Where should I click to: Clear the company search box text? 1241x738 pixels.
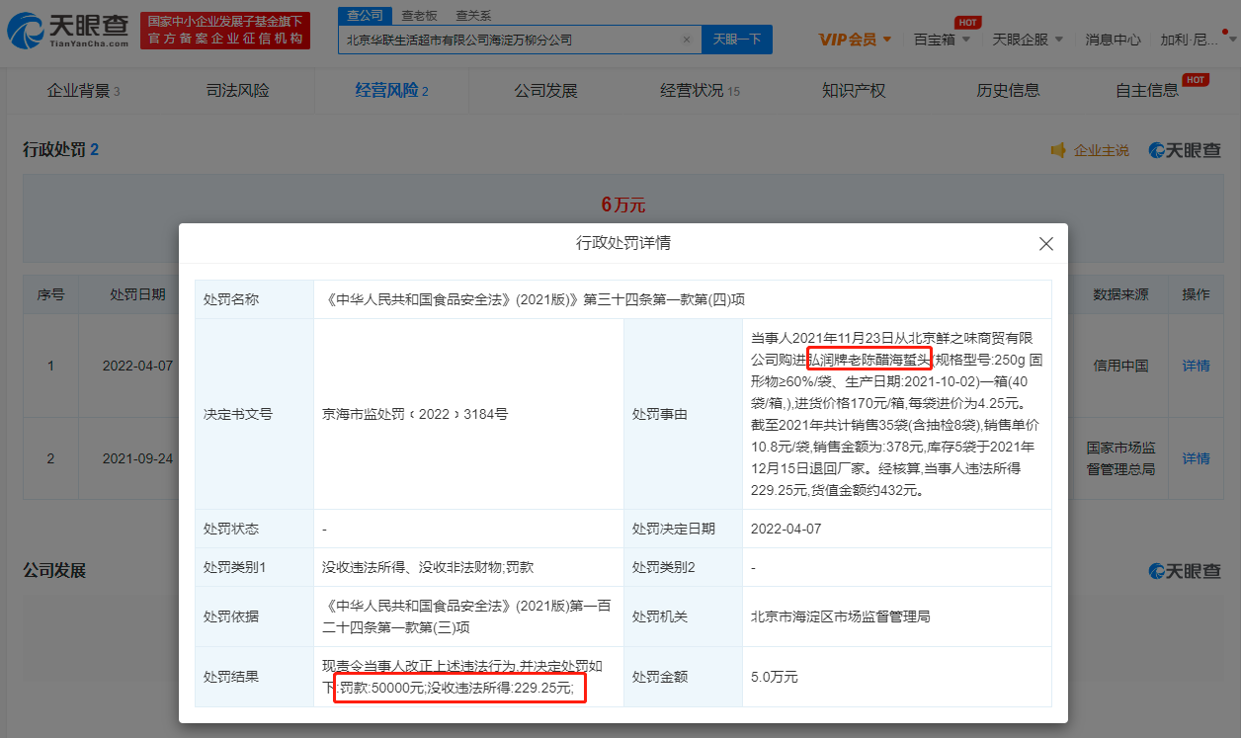point(687,40)
